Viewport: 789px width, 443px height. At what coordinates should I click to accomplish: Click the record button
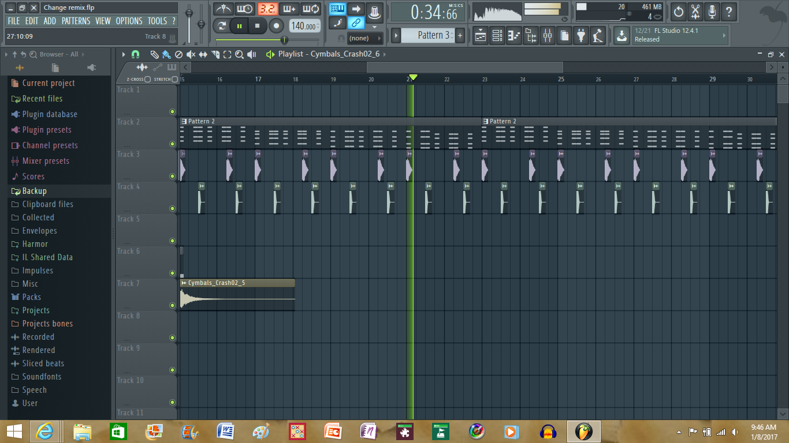click(x=277, y=26)
